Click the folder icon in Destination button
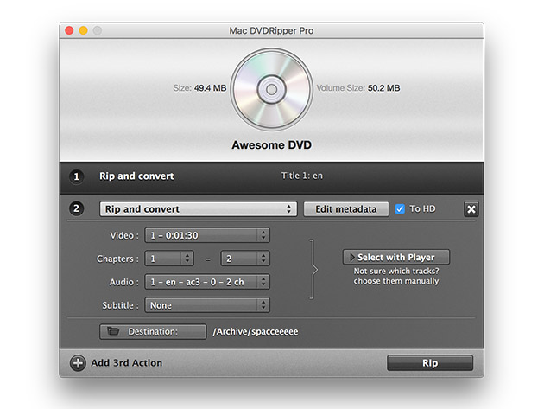Image resolution: width=544 pixels, height=409 pixels. (x=113, y=331)
